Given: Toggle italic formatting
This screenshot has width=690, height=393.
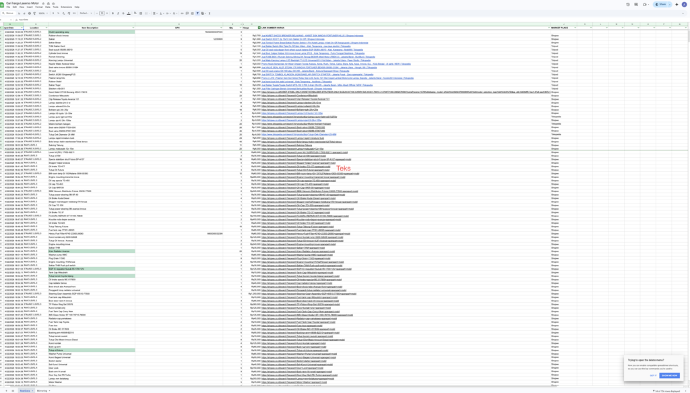Looking at the screenshot, I should pos(118,13).
